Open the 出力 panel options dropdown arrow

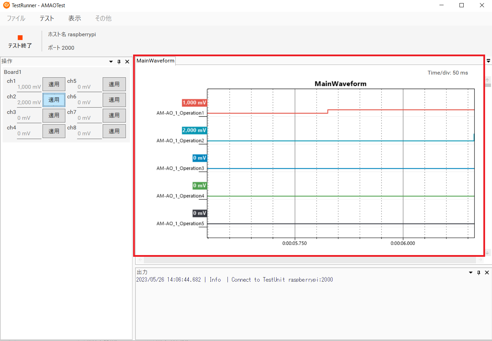(471, 273)
